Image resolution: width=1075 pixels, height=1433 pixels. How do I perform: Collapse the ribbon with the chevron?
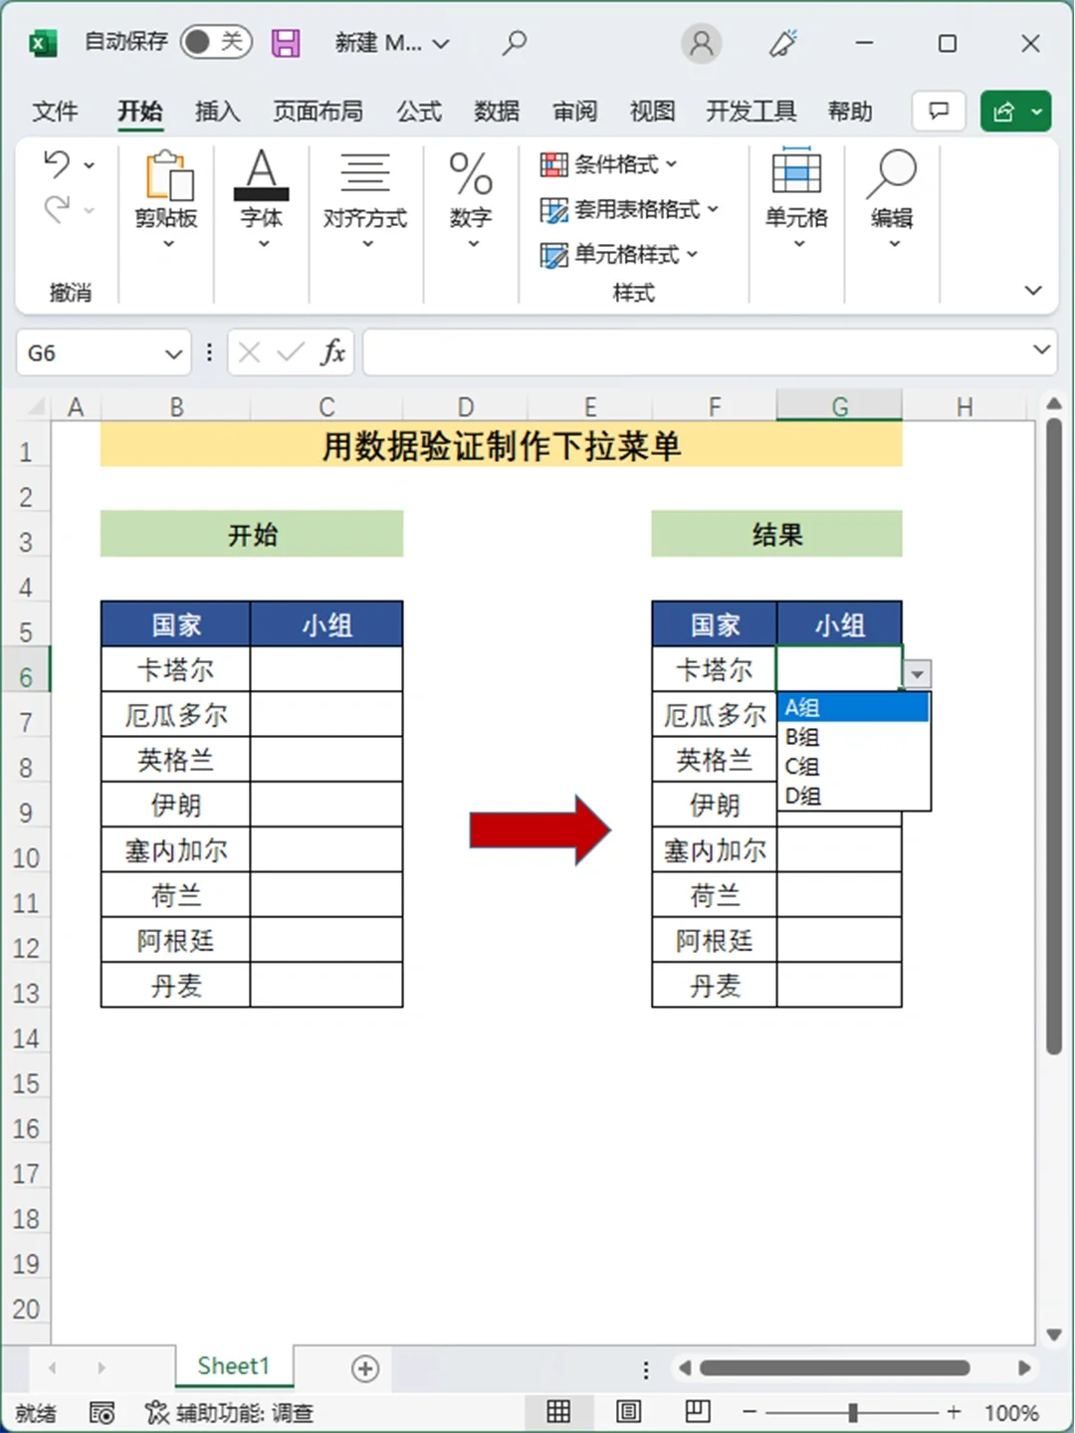pos(1033,290)
